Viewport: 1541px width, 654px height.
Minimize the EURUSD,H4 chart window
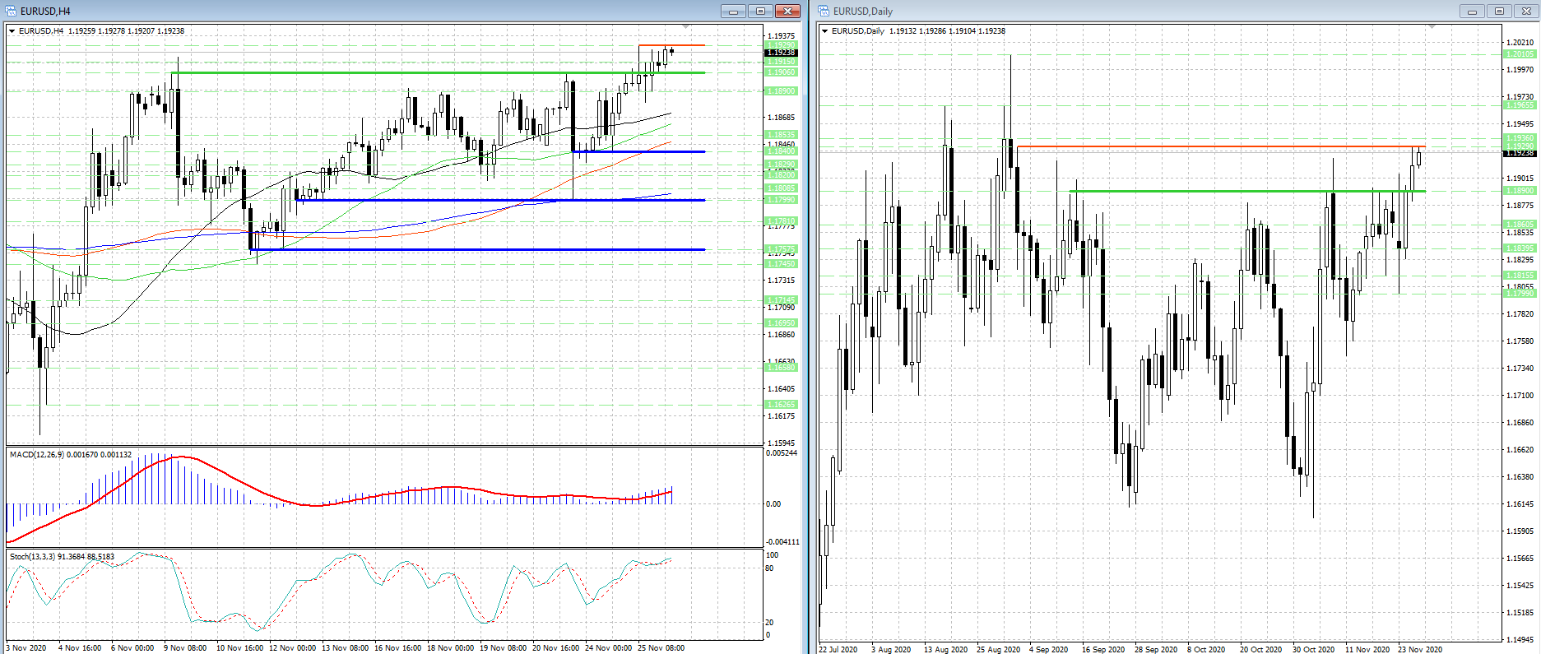(x=732, y=11)
